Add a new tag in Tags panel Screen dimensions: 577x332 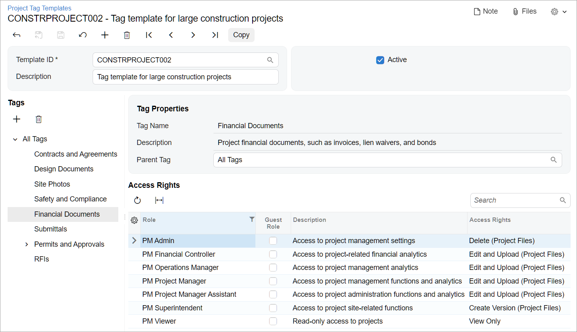click(16, 119)
